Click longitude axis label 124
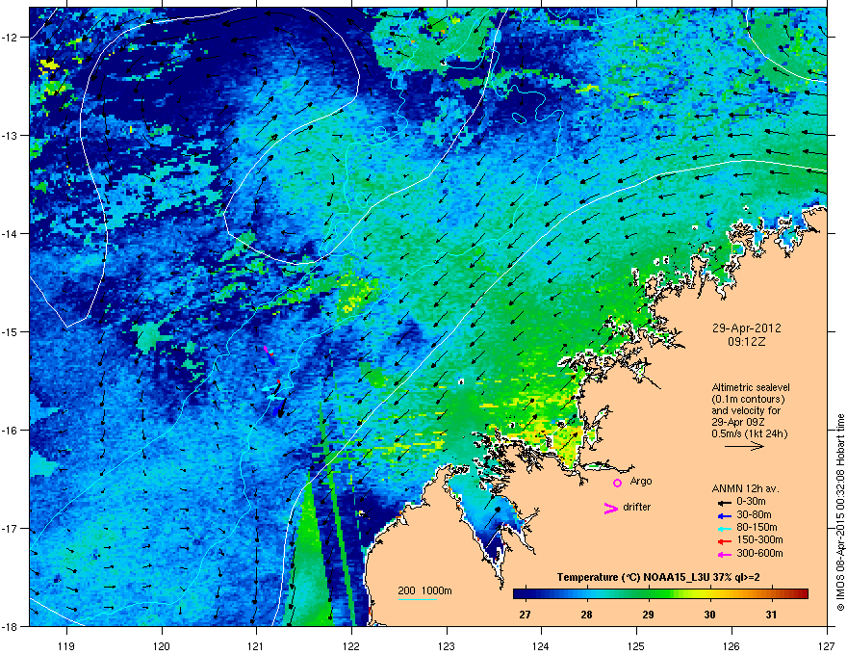Viewport: 847px width, 655px height. pos(541,645)
